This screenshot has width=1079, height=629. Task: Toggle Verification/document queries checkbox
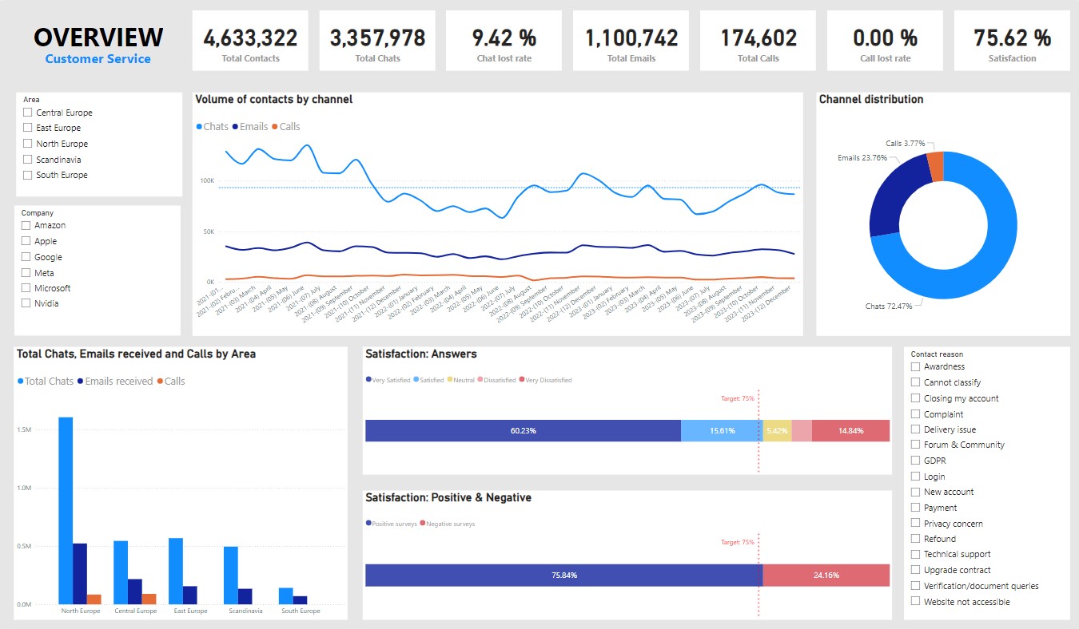916,586
